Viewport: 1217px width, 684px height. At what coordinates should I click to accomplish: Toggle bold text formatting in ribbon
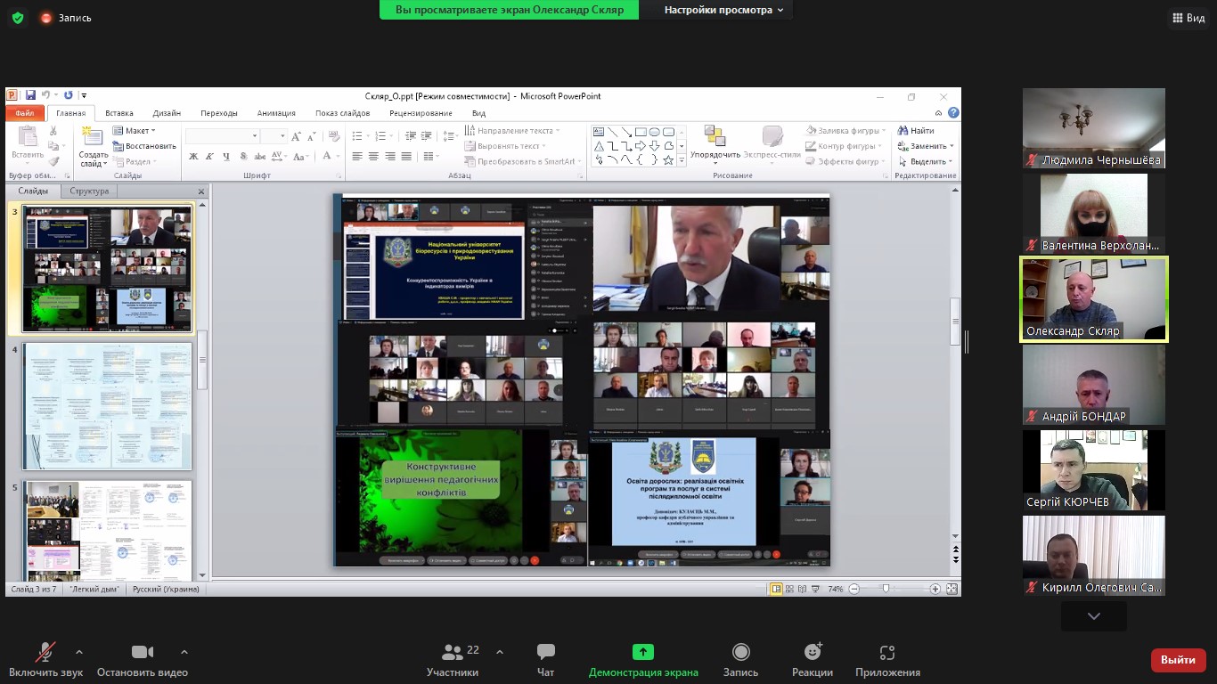pyautogui.click(x=193, y=157)
